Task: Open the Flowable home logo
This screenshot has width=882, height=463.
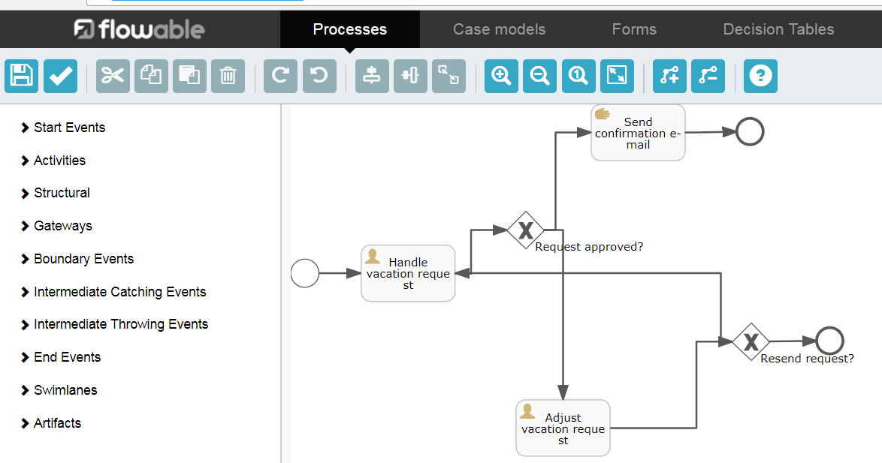Action: point(139,29)
